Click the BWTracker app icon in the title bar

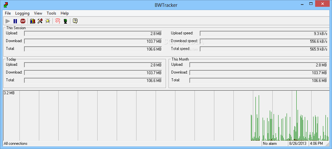click(x=6, y=5)
